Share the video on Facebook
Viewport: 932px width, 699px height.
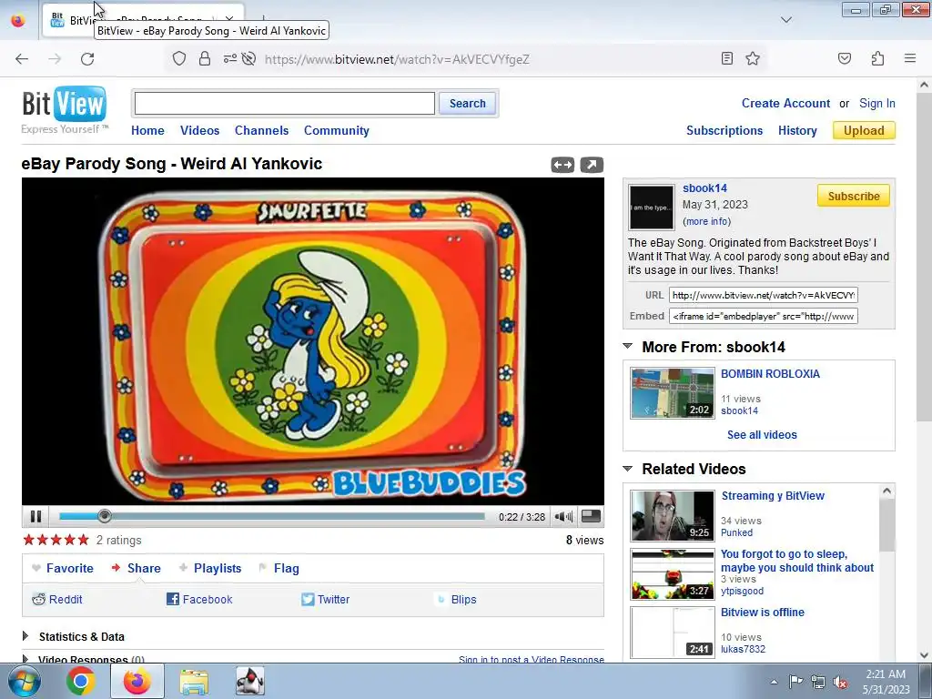tap(199, 599)
